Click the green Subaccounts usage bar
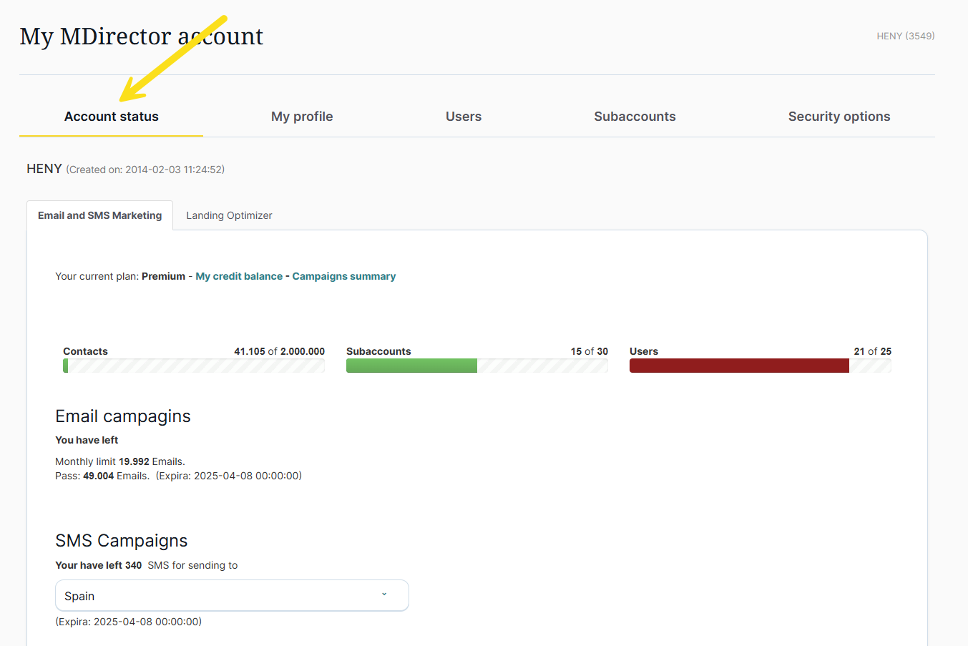 point(411,366)
